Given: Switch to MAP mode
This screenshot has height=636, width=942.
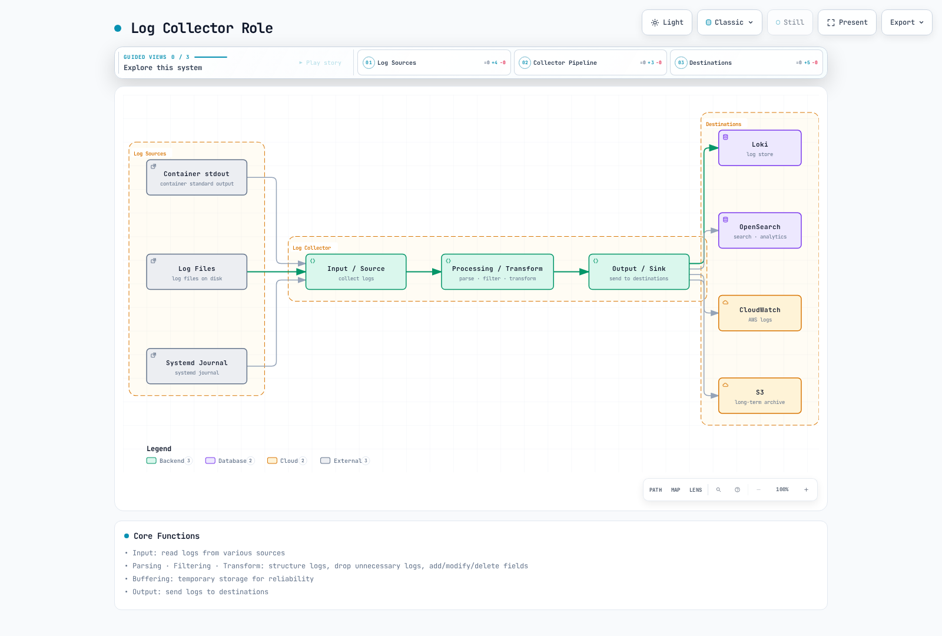Looking at the screenshot, I should 675,490.
